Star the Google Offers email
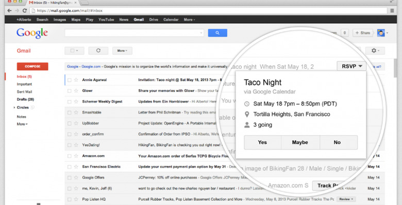Screen dimensions: 402x205 [x=76, y=178]
